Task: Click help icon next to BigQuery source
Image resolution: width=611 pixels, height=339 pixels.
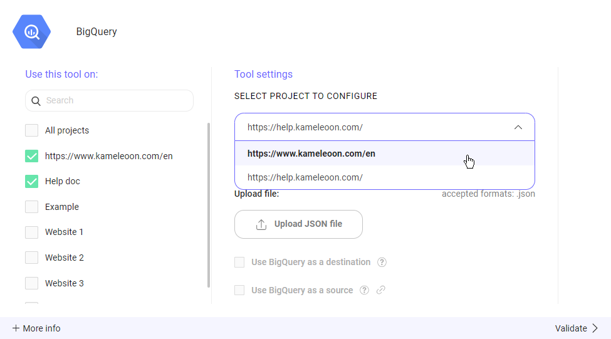Action: (x=364, y=290)
